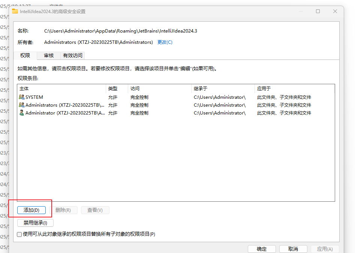Select the Administrator (XTZJ-20230225TB\A... entry

coord(176,113)
